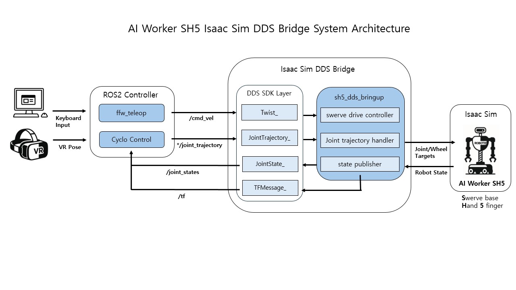Click the small mouse icon beside the monitor
Viewport: 516px width, 290px height.
click(45, 114)
